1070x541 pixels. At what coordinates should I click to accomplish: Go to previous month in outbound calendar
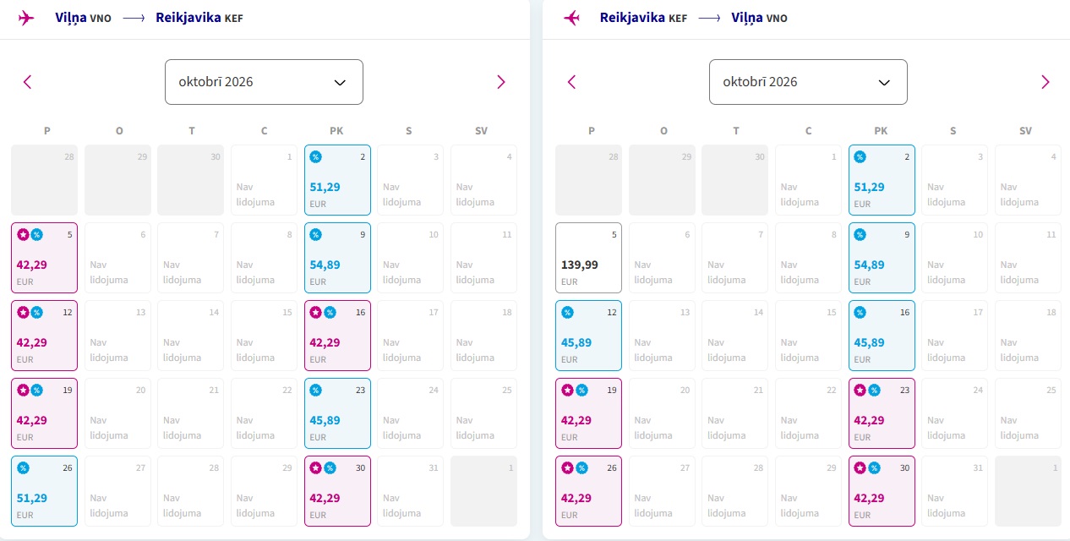(27, 82)
